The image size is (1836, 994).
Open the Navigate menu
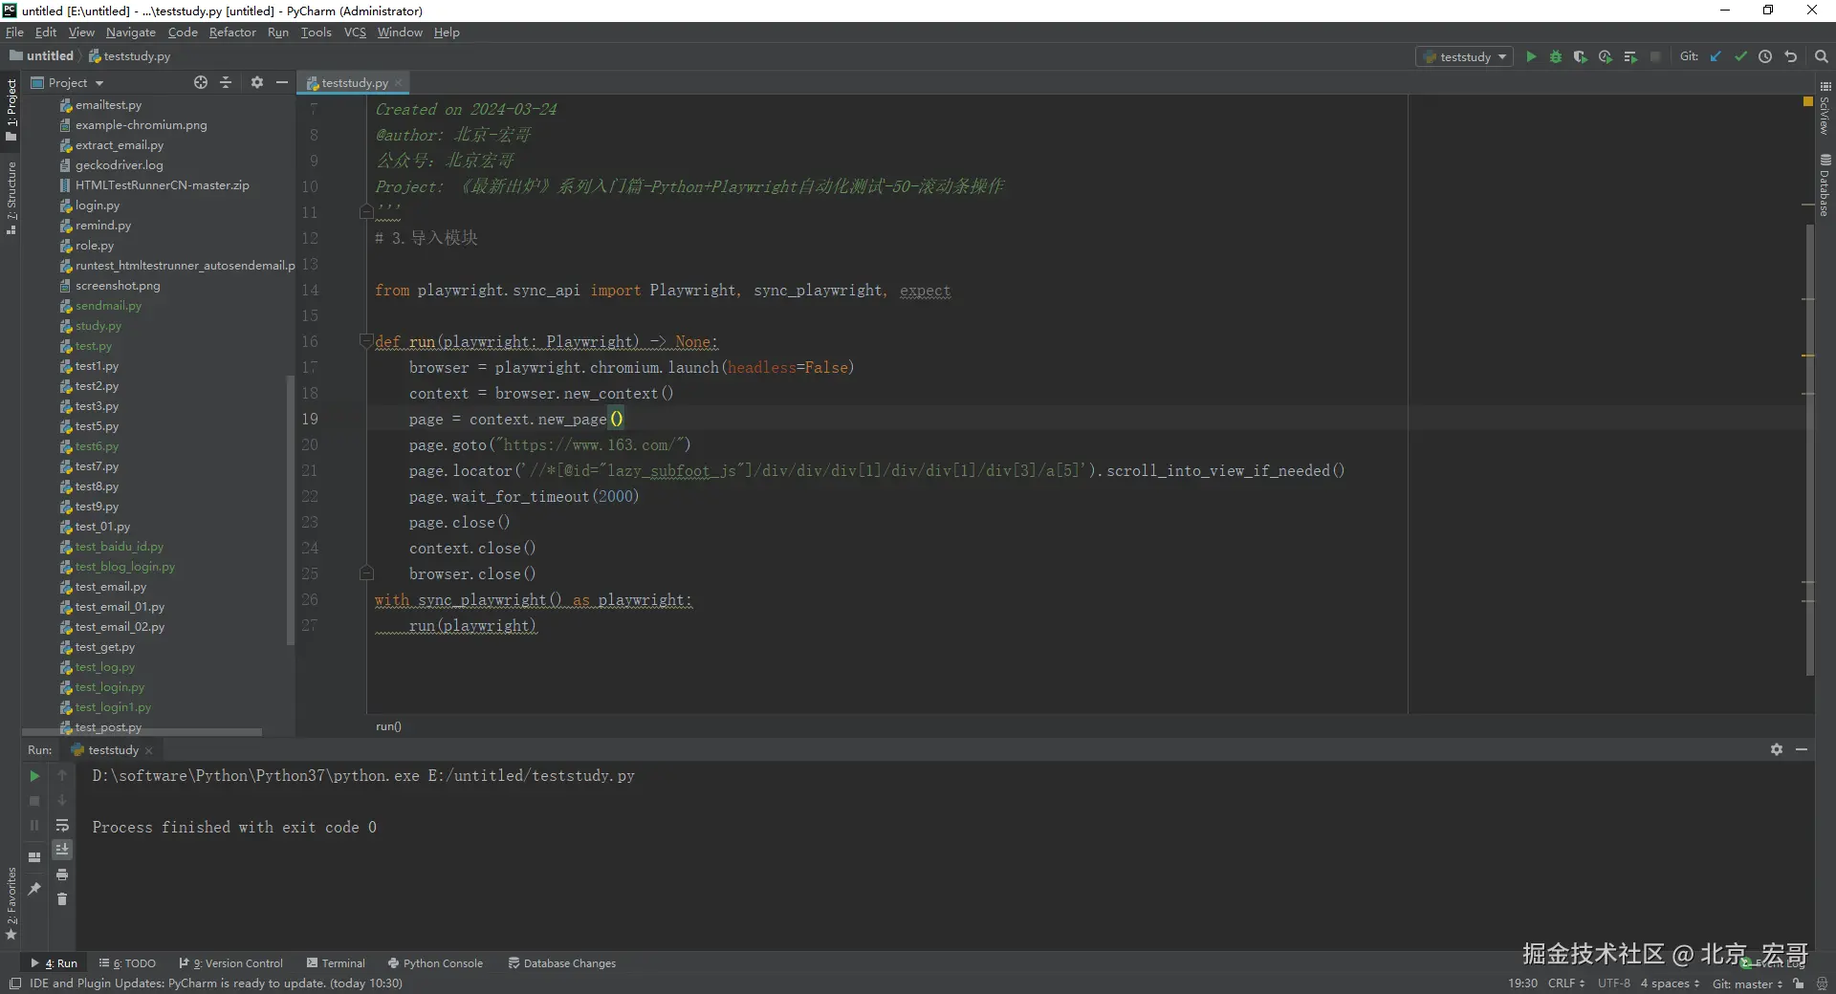(x=131, y=32)
